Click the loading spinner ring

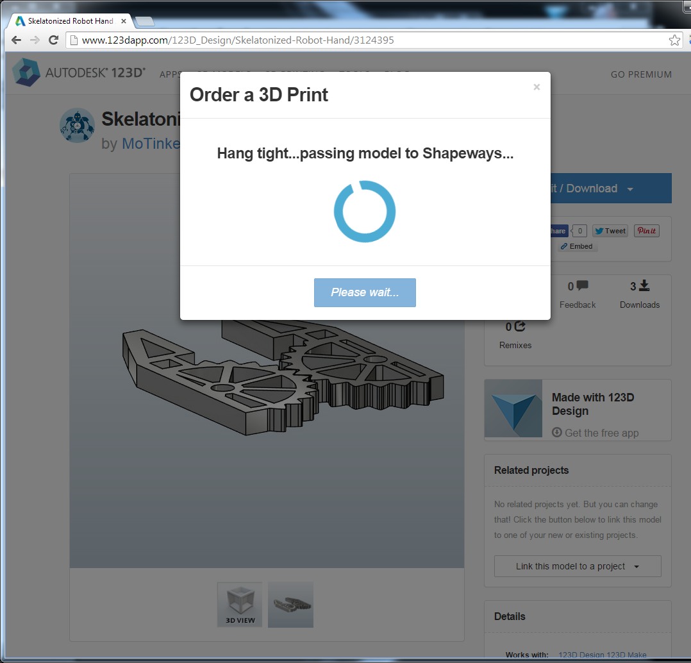pos(365,211)
